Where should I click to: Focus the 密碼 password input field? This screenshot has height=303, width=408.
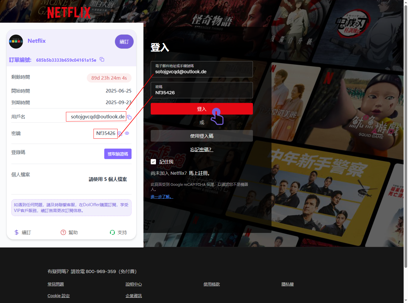[x=202, y=90]
